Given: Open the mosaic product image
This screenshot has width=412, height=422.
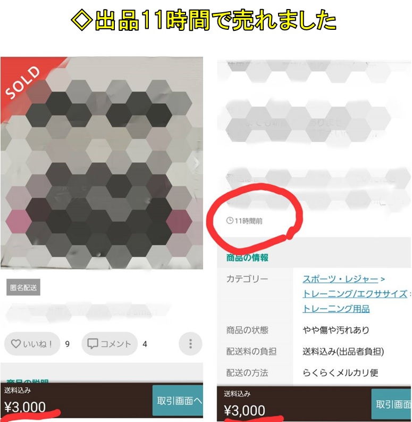Looking at the screenshot, I should [102, 163].
